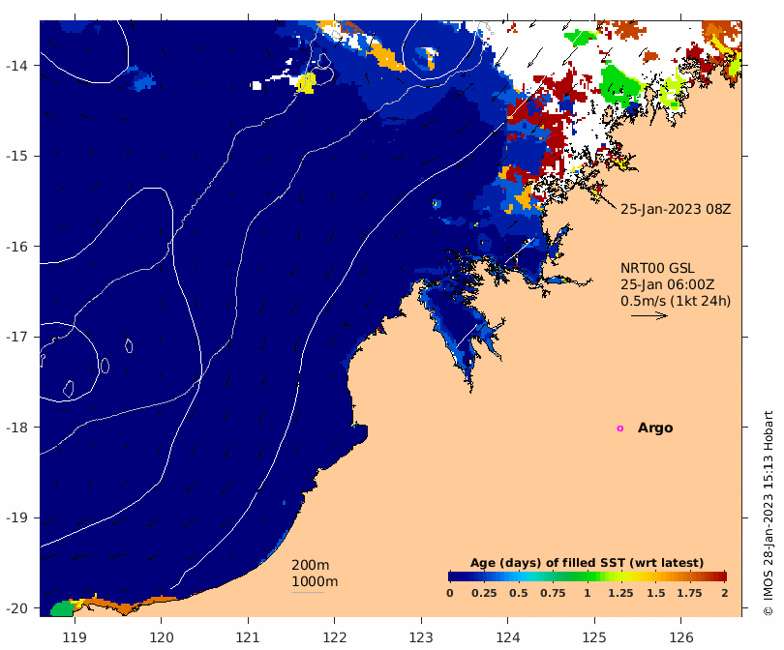Click the longitude axis label '120'
This screenshot has height=650, width=784.
[162, 637]
